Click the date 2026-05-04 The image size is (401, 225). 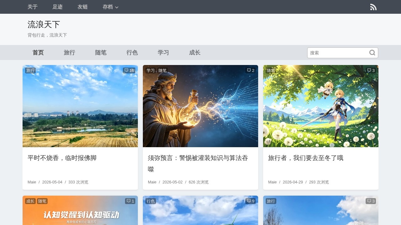(52, 182)
